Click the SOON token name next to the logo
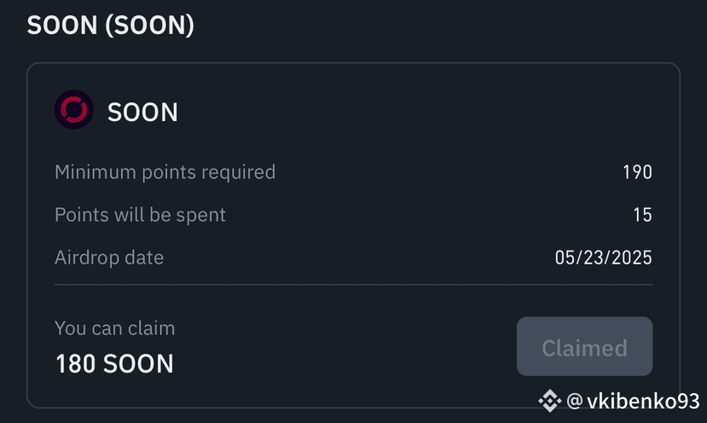Screen dimensions: 707x423 tap(142, 112)
